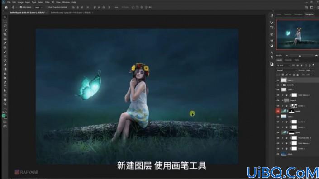This screenshot has width=319, height=179.
Task: Select the Quick Selection tool
Action: [x=5, y=30]
